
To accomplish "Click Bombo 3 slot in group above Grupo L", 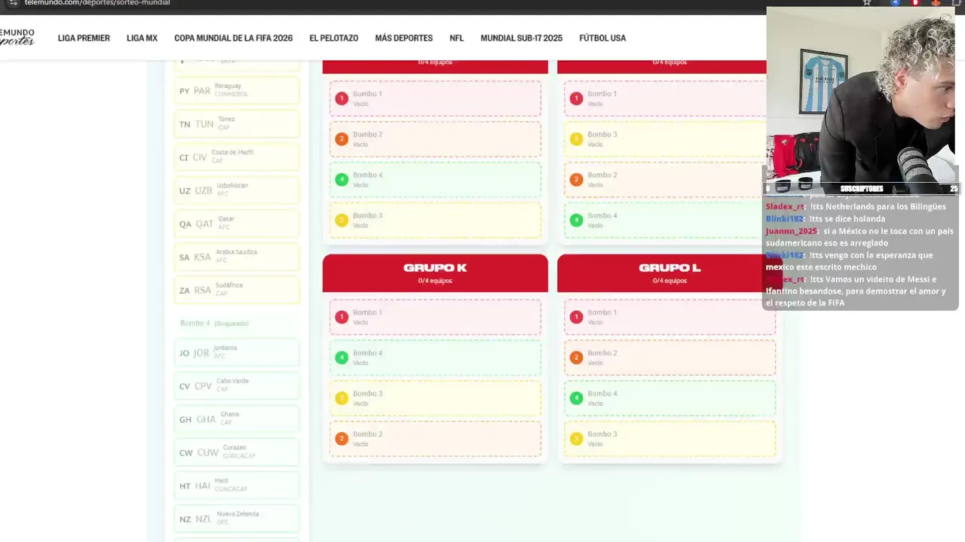I will pyautogui.click(x=665, y=139).
